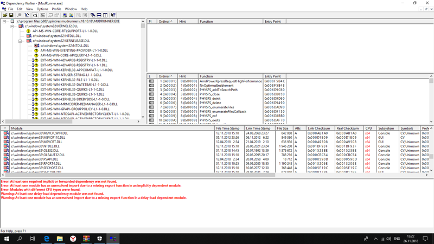The width and height of the screenshot is (434, 244).
Task: Click the export list scroll down arrow
Action: tap(431, 121)
